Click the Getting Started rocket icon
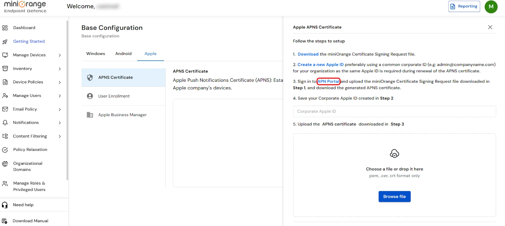The width and height of the screenshot is (505, 226). pos(5,41)
